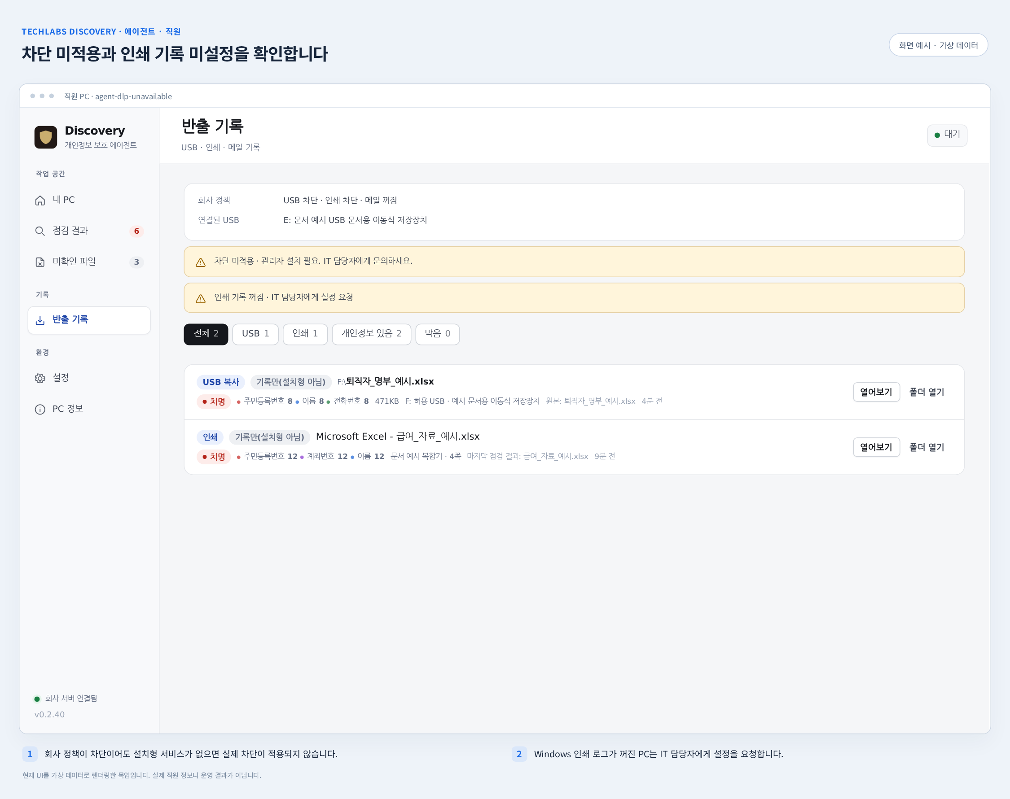Open the 점검 결과 sidebar item

[89, 231]
